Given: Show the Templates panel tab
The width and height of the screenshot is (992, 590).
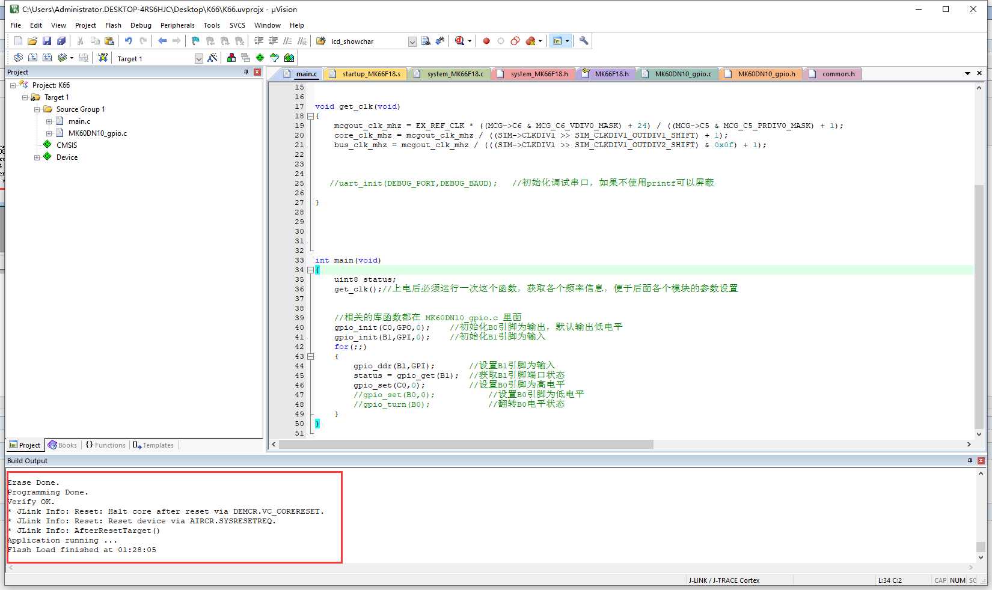Looking at the screenshot, I should pyautogui.click(x=153, y=445).
